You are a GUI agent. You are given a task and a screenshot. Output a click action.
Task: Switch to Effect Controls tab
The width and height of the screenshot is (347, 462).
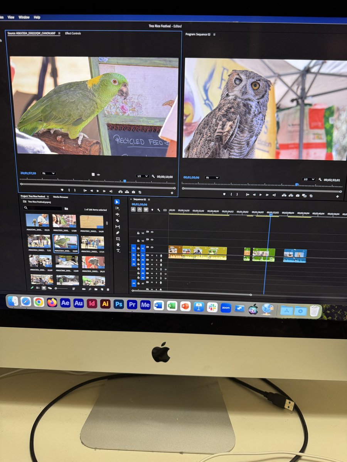coord(73,33)
